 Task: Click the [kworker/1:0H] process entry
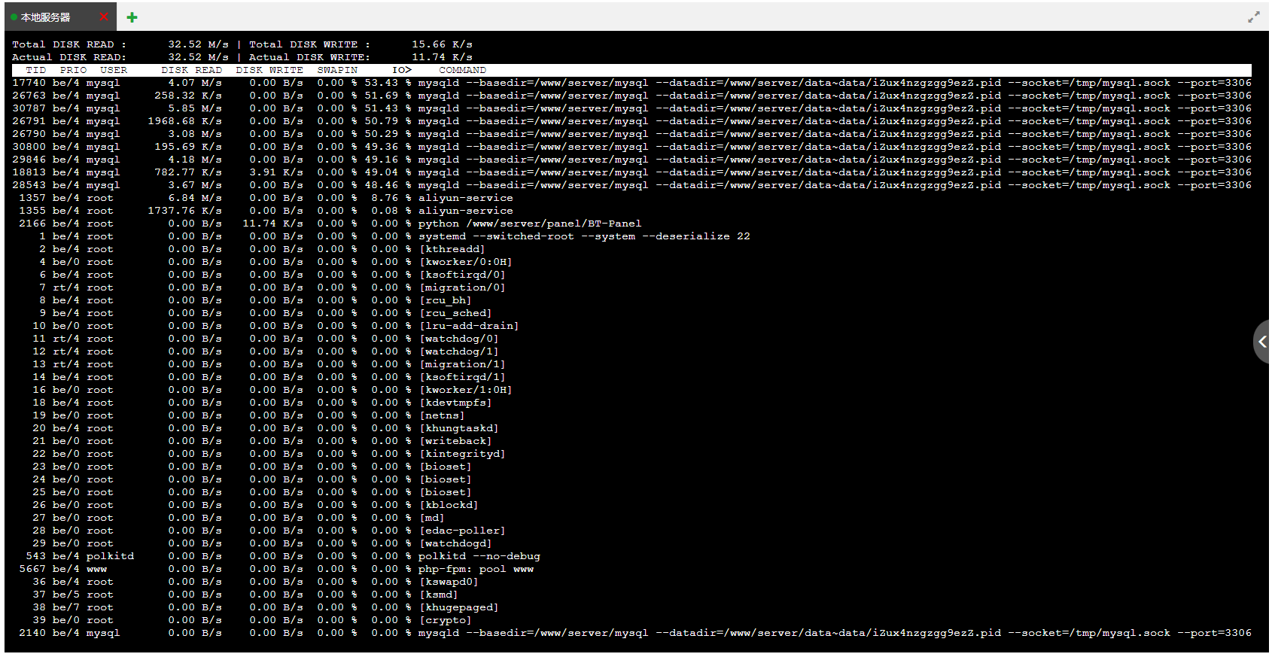(x=466, y=390)
